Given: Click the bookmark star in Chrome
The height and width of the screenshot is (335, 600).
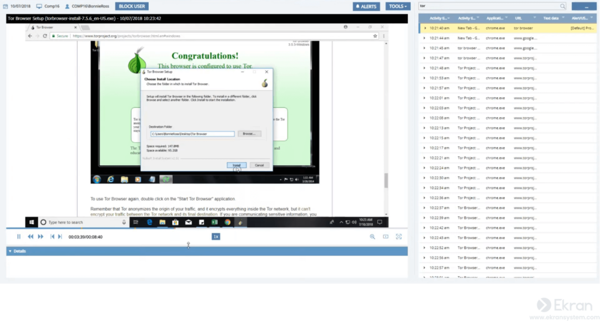Looking at the screenshot, I should tap(375, 36).
